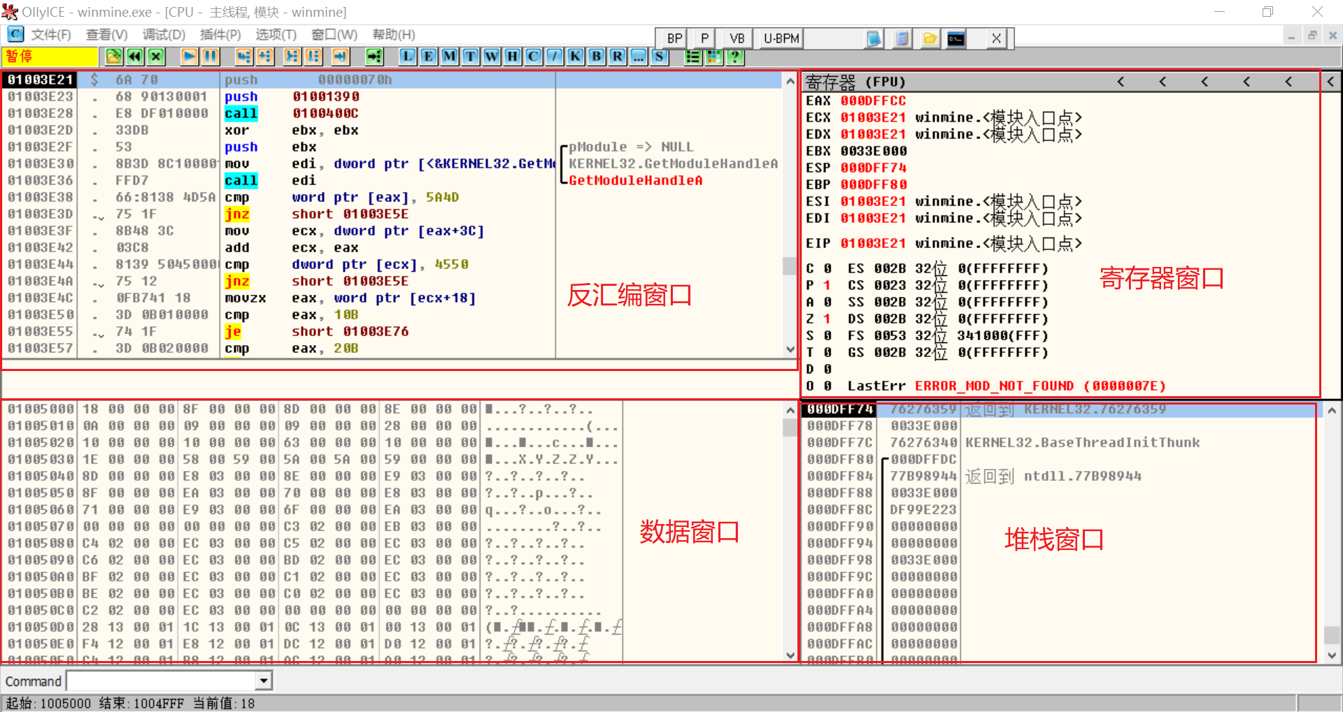Viewport: 1343px width, 712px height.
Task: Open the 选项(T) menu
Action: [x=276, y=35]
